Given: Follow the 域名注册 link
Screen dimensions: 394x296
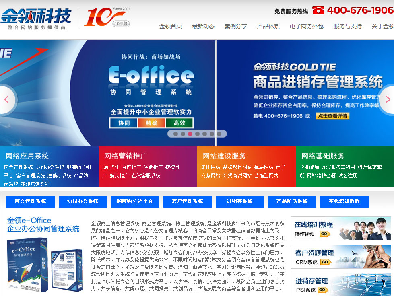Looking at the screenshot, I should [x=348, y=176].
